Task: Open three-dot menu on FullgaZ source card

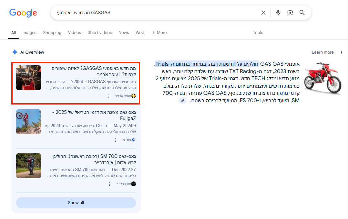Action: pos(116,140)
